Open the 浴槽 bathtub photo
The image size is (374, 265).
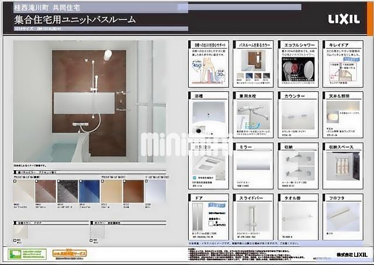[209, 118]
